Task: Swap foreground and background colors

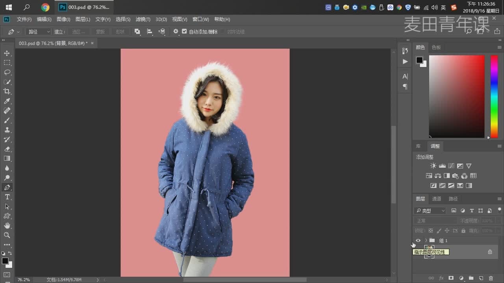Action: [x=10, y=253]
